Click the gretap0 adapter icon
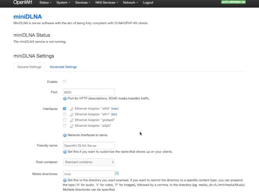Viewport: 259px width, 194px height. click(x=72, y=120)
